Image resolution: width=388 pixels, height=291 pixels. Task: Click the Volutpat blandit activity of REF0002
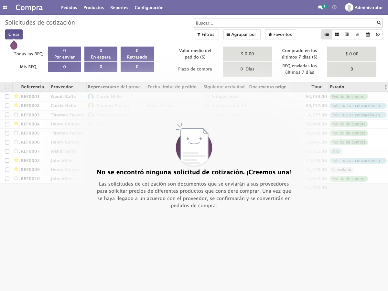click(229, 106)
